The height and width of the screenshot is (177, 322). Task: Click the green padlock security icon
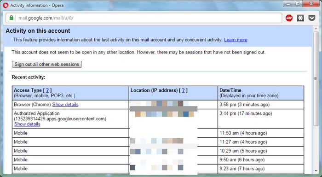point(11,18)
